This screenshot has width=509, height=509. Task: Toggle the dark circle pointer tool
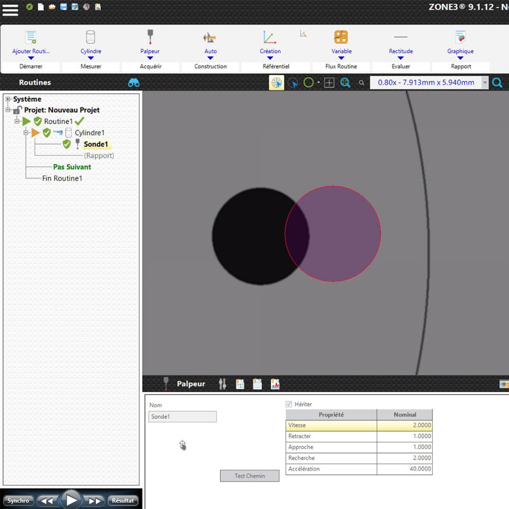(x=293, y=82)
